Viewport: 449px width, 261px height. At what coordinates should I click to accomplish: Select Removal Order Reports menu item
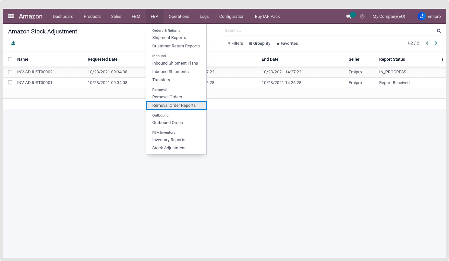(174, 106)
